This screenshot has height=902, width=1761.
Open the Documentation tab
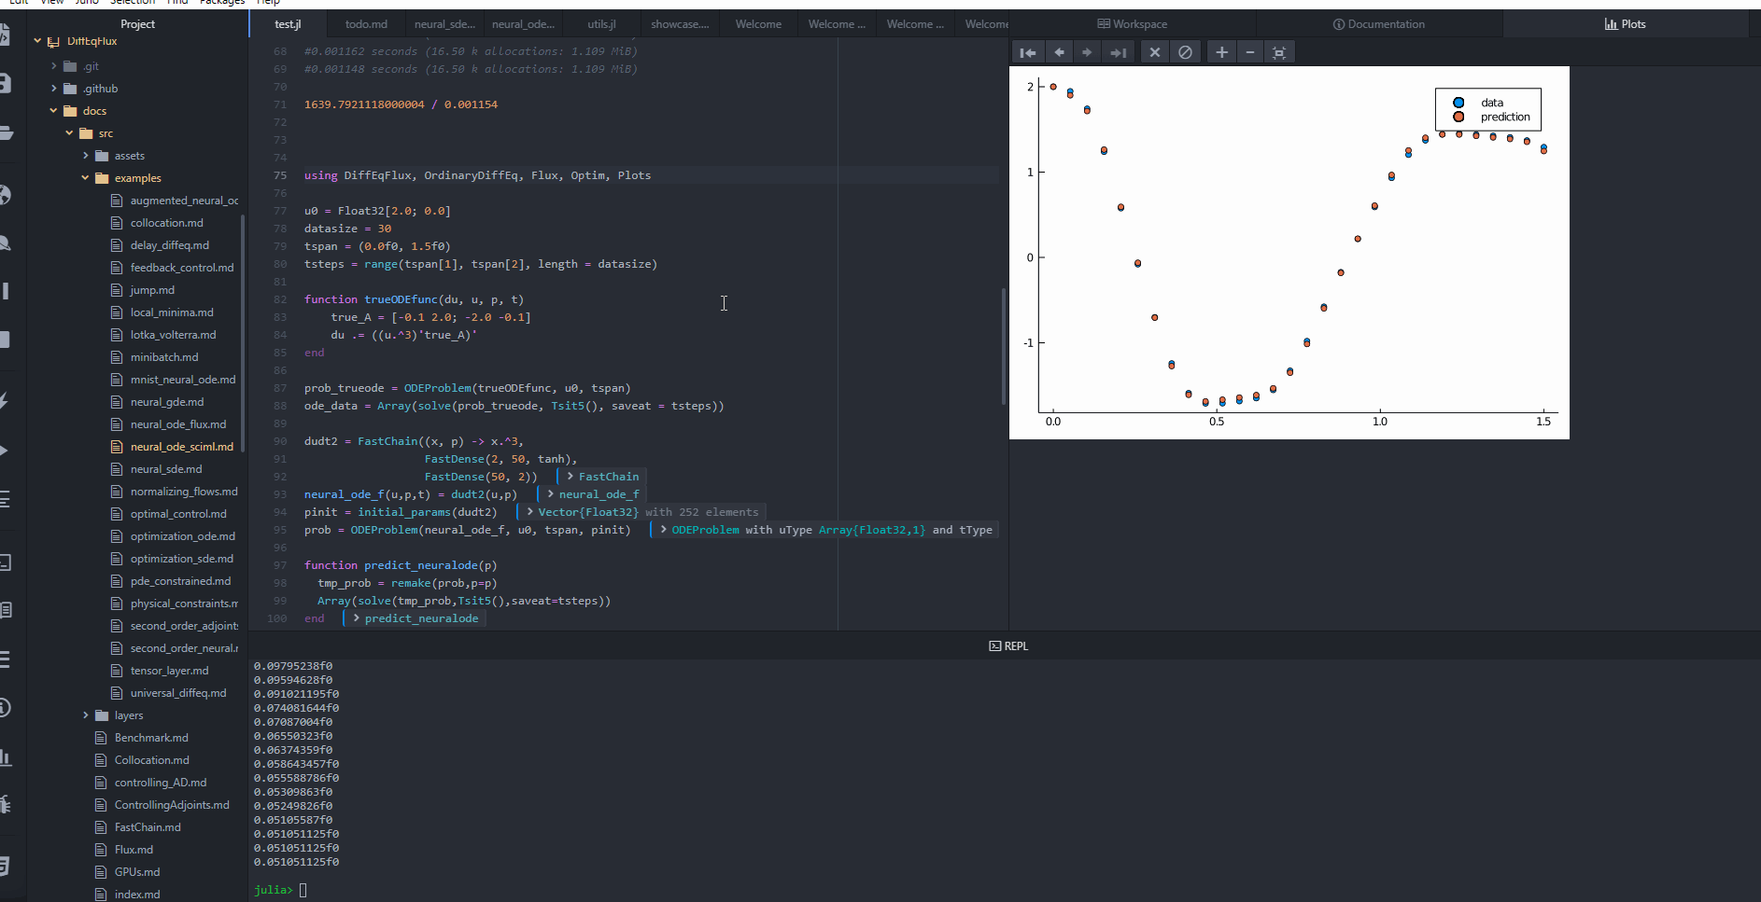[1378, 24]
